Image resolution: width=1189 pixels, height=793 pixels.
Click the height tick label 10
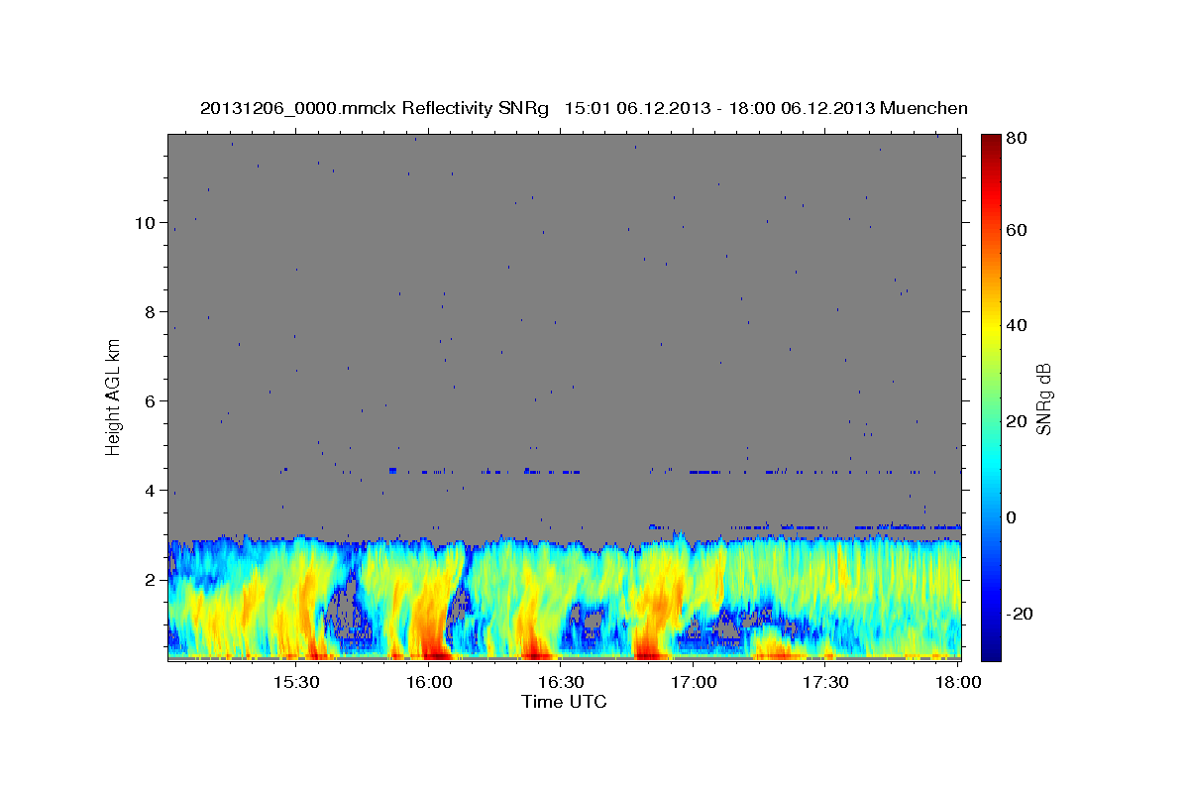[145, 223]
